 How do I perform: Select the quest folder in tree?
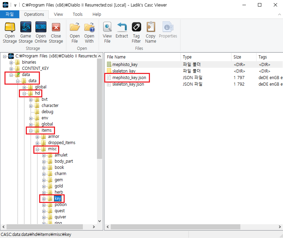59,211
